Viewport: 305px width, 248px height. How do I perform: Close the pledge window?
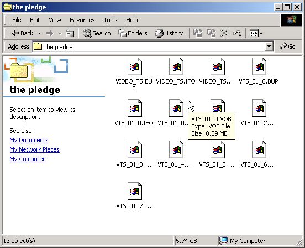tap(297, 7)
